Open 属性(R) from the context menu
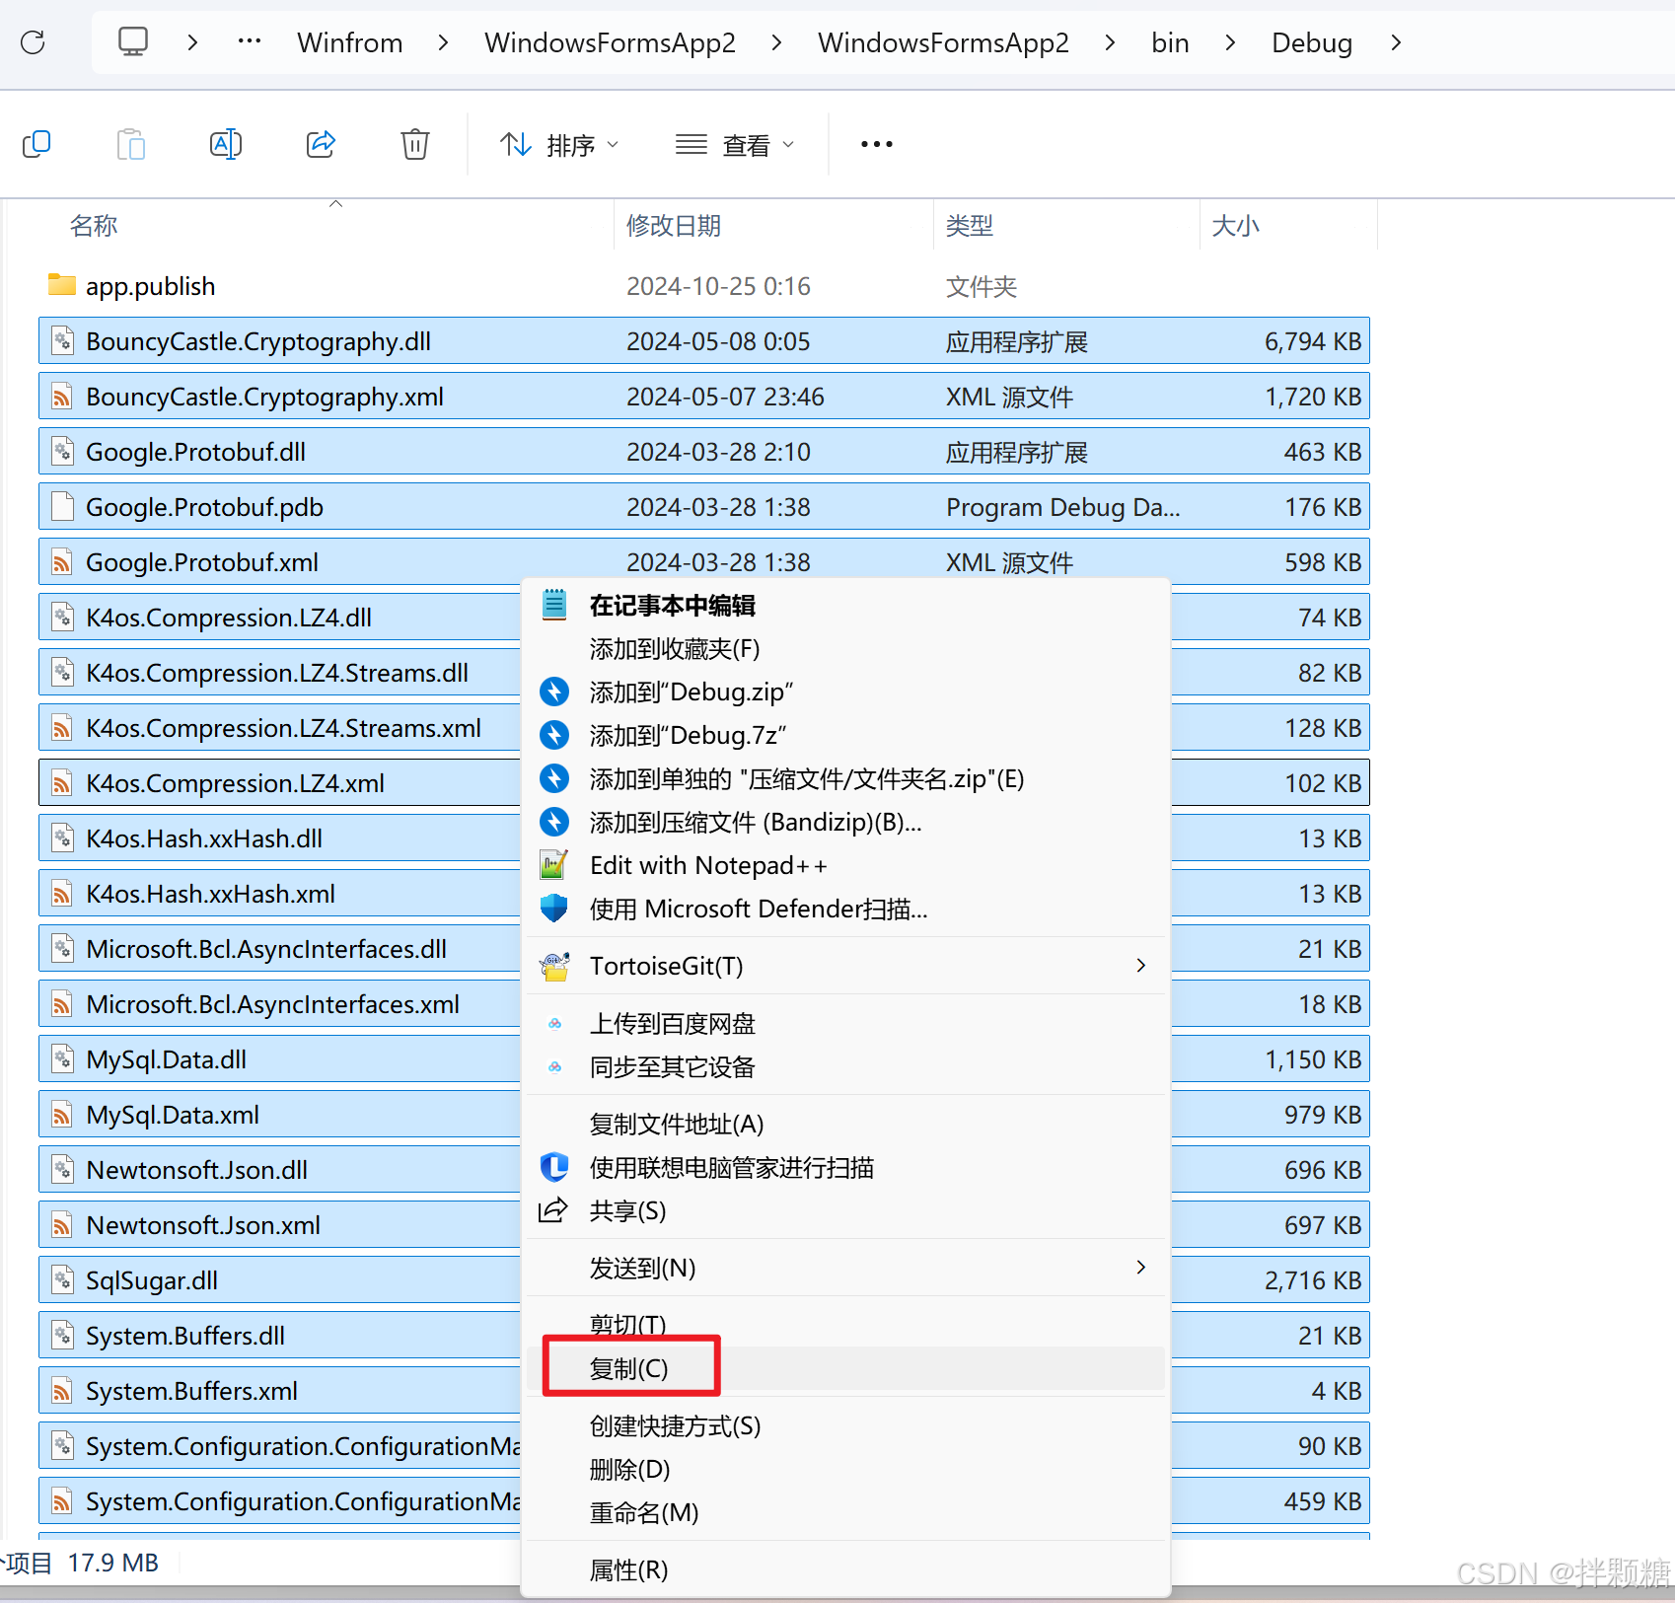The height and width of the screenshot is (1603, 1675). point(628,1569)
